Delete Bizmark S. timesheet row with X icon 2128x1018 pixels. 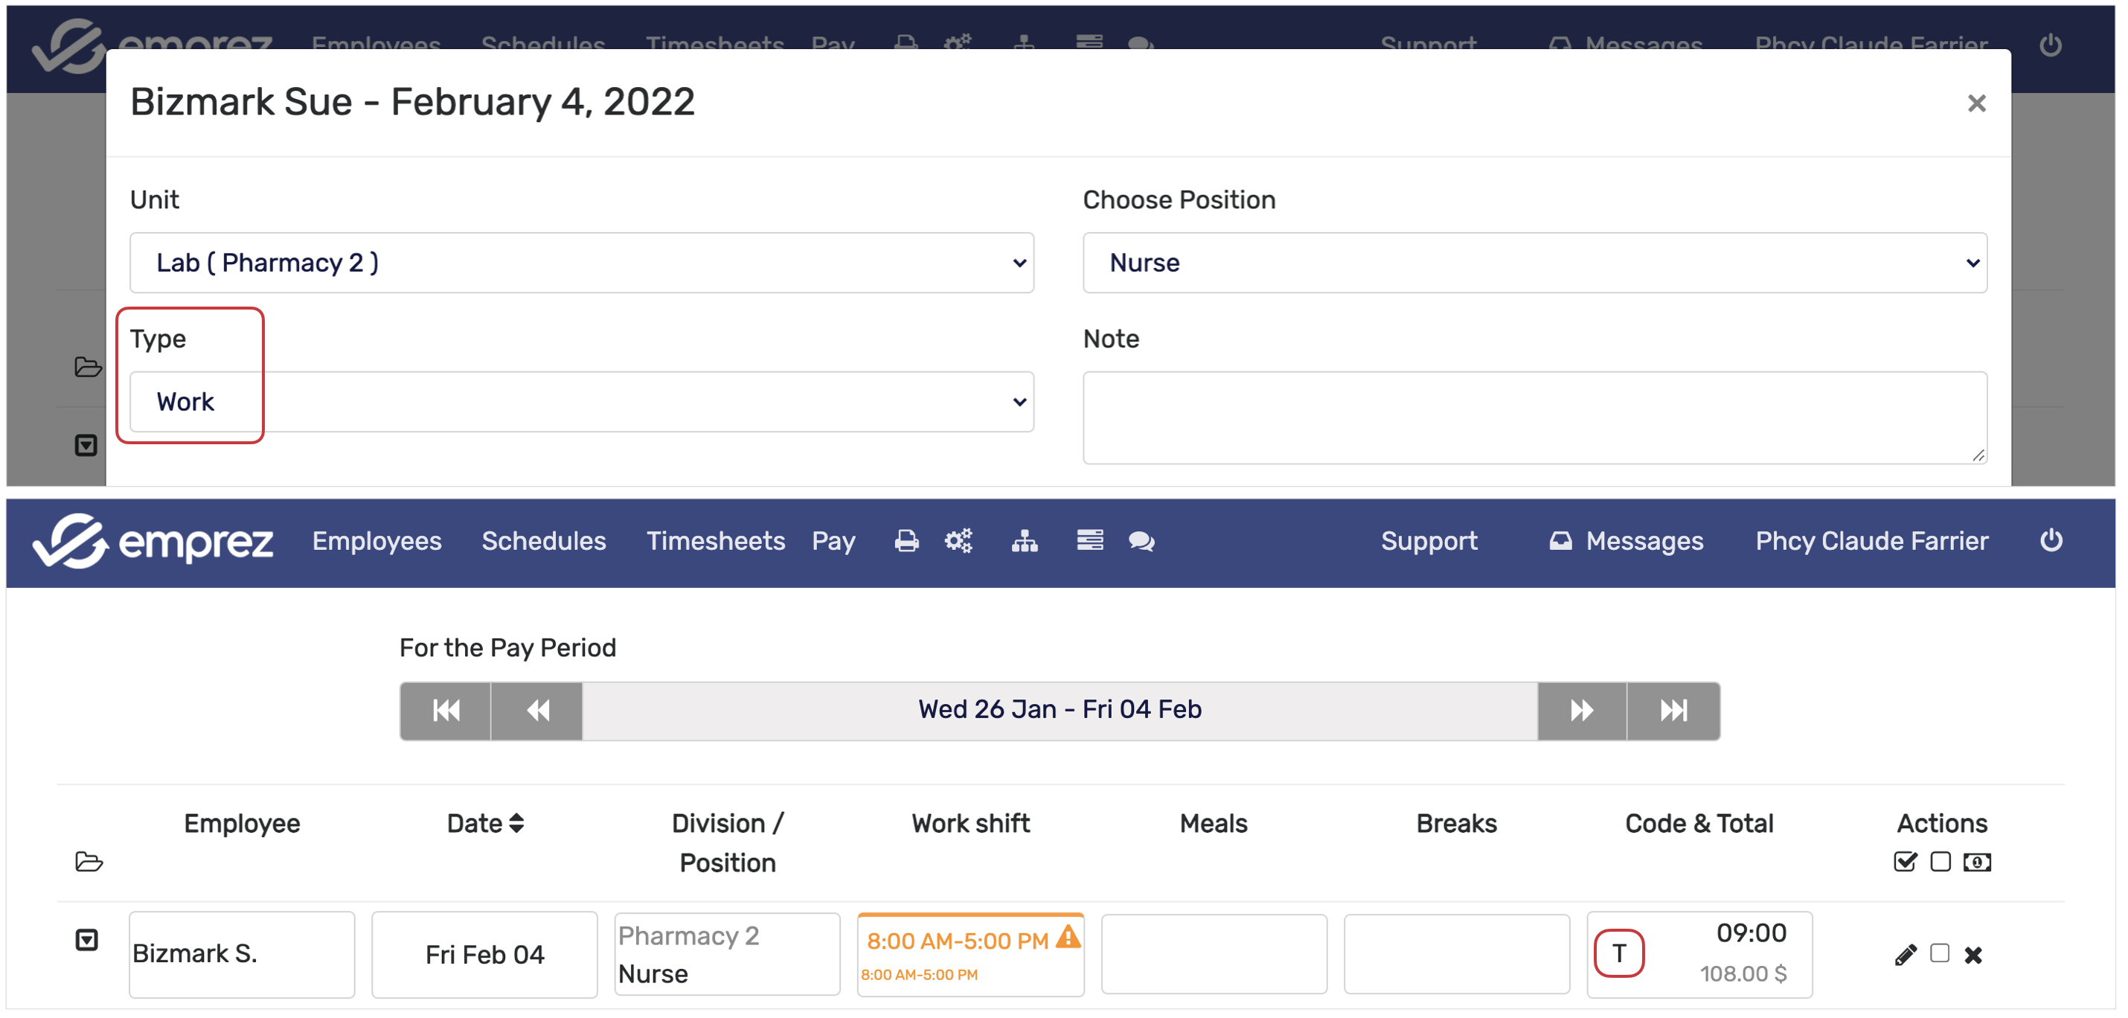point(1972,955)
